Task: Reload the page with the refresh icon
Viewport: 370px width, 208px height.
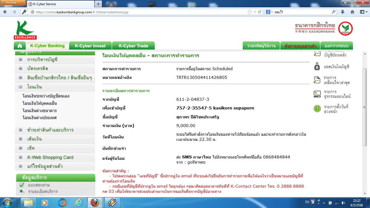Action: tap(260, 12)
